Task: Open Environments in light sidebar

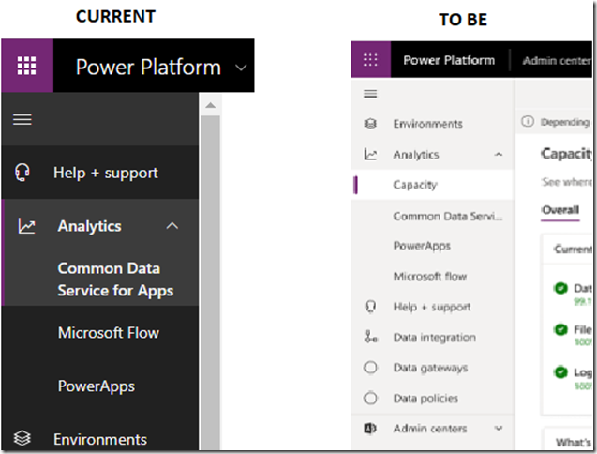Action: coord(427,124)
